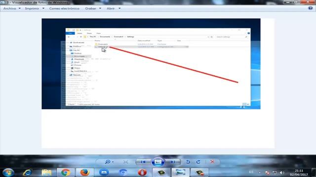This screenshot has width=316, height=177.
Task: Delete the photo with the red X
Action: pyautogui.click(x=212, y=162)
